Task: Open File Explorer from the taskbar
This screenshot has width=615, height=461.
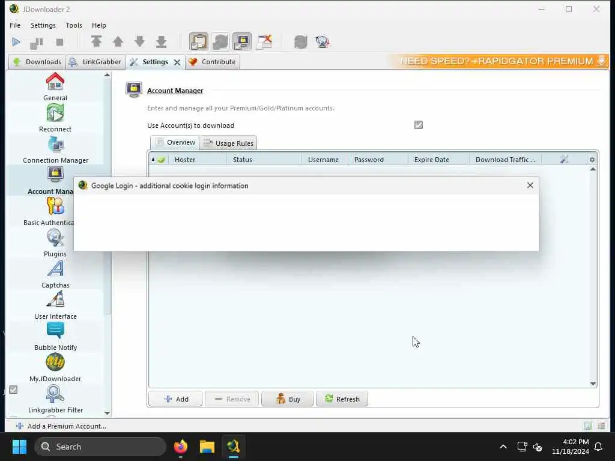Action: coord(207,447)
